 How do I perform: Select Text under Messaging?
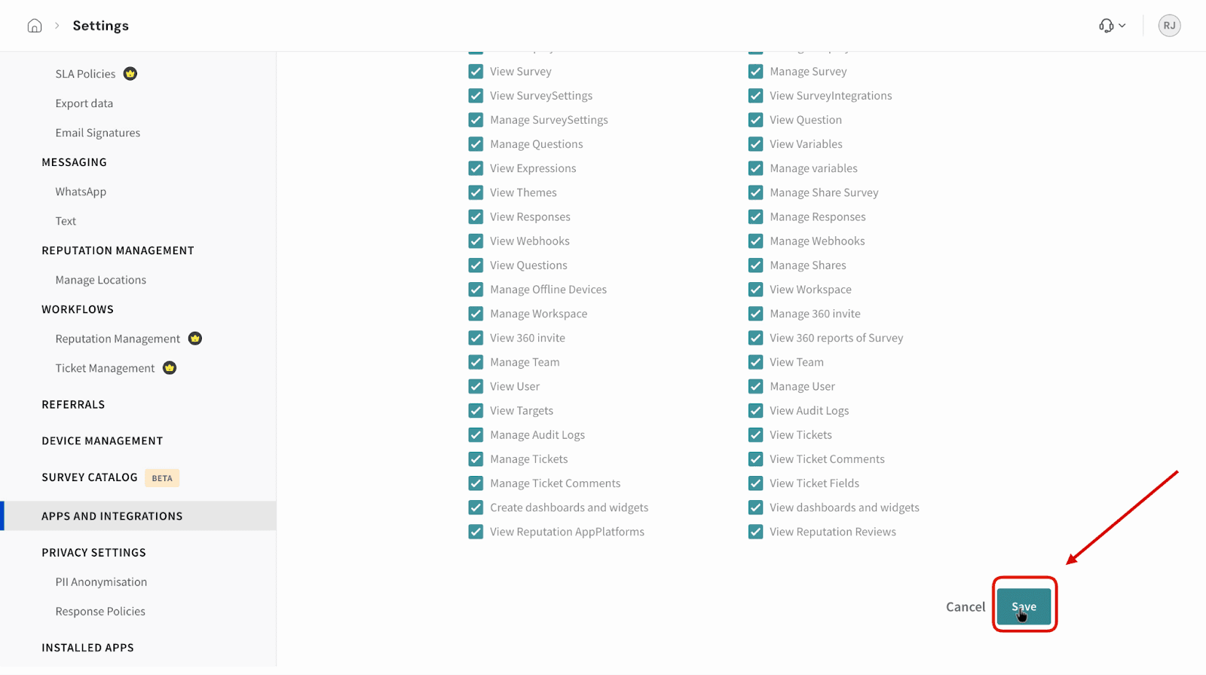[66, 221]
